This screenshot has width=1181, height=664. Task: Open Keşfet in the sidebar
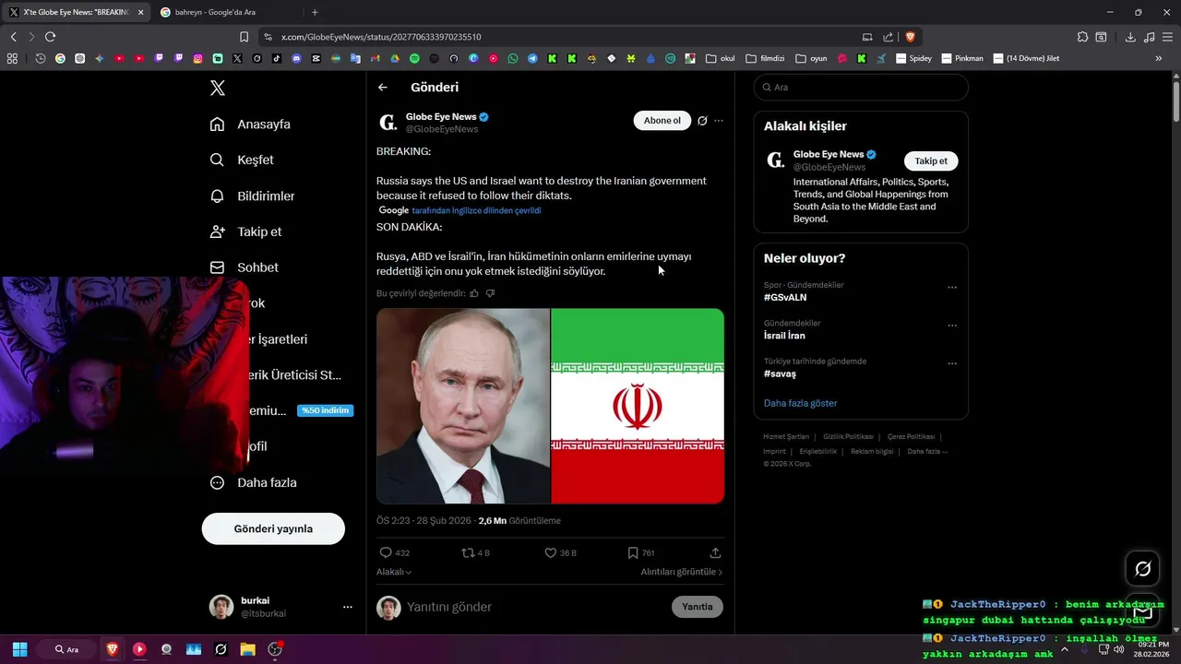(x=242, y=160)
